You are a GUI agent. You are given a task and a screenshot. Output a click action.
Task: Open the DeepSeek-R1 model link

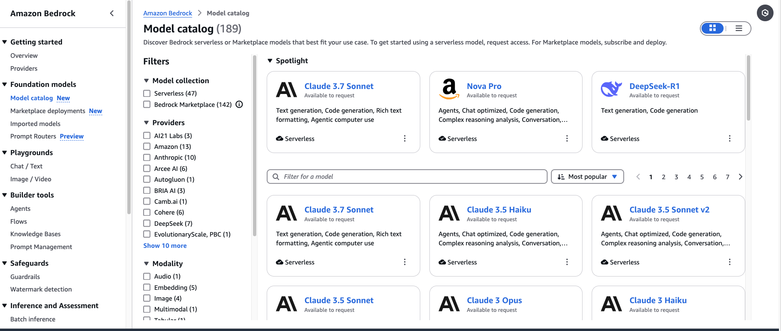click(655, 86)
